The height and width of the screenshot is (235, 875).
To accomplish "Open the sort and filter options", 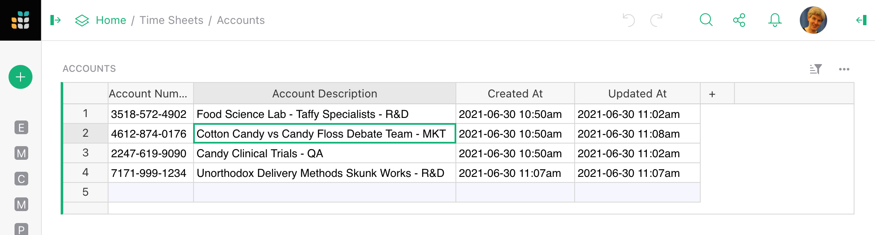I will pos(816,69).
